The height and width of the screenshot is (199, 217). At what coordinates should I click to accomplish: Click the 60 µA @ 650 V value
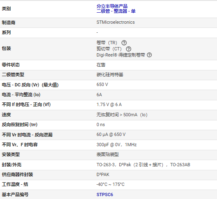click(111, 134)
